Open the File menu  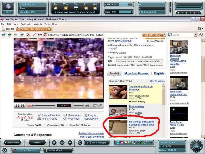tap(3, 24)
